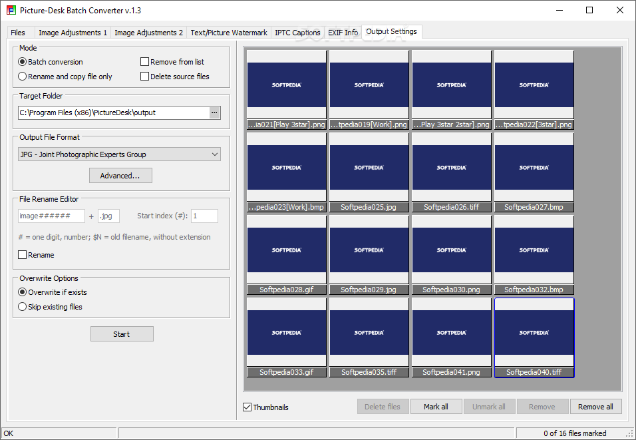The height and width of the screenshot is (440, 636).
Task: Select Softpedia041.png thumbnail
Action: (x=452, y=337)
